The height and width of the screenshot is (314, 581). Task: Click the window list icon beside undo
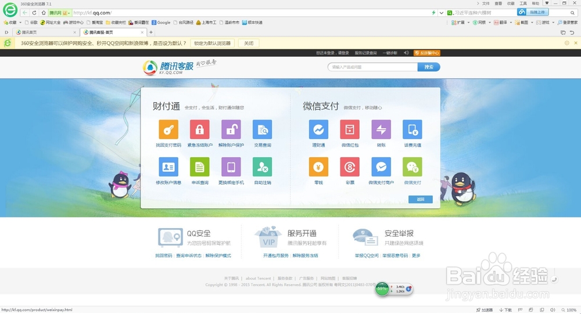[x=563, y=33]
